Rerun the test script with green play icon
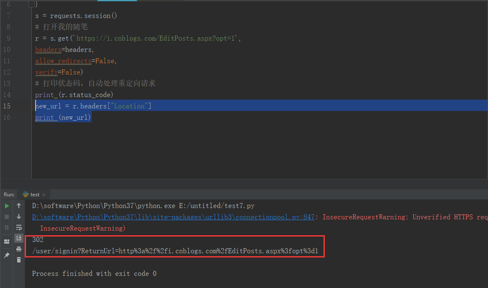Image resolution: width=488 pixels, height=288 pixels. [7, 206]
